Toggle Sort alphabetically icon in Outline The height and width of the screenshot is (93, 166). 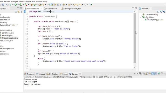(161, 12)
